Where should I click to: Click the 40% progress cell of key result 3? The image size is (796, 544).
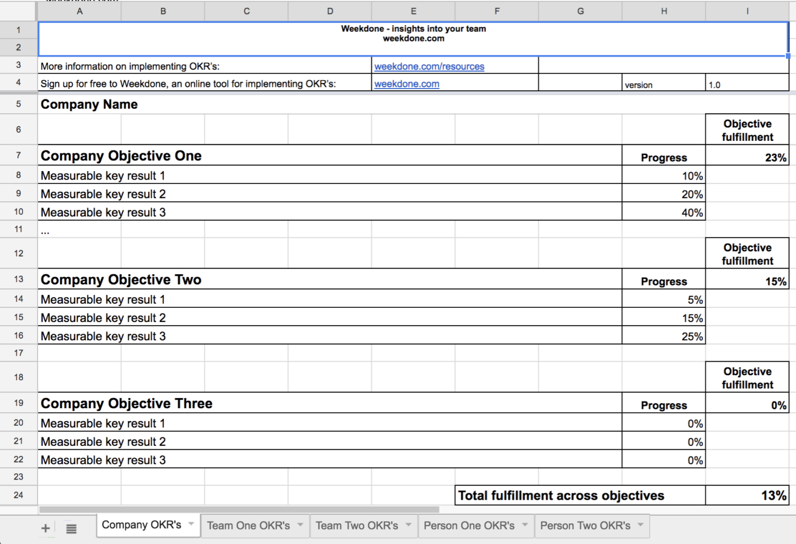click(663, 212)
